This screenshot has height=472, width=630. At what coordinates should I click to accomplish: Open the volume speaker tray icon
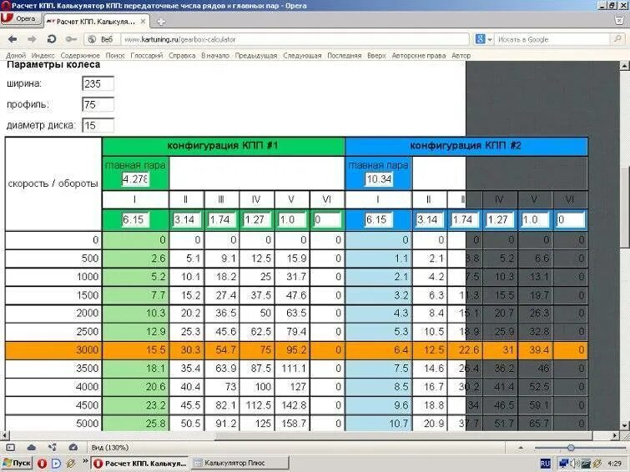(574, 464)
